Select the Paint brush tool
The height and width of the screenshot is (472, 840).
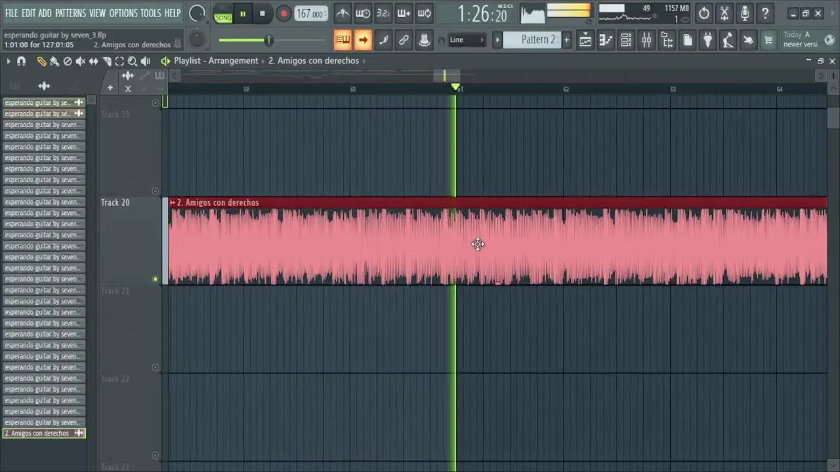pyautogui.click(x=54, y=61)
